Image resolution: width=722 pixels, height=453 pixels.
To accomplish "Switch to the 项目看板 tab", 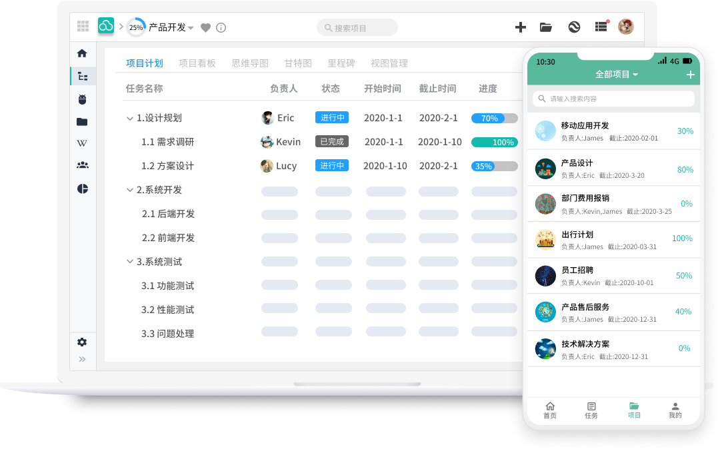I will (x=197, y=63).
